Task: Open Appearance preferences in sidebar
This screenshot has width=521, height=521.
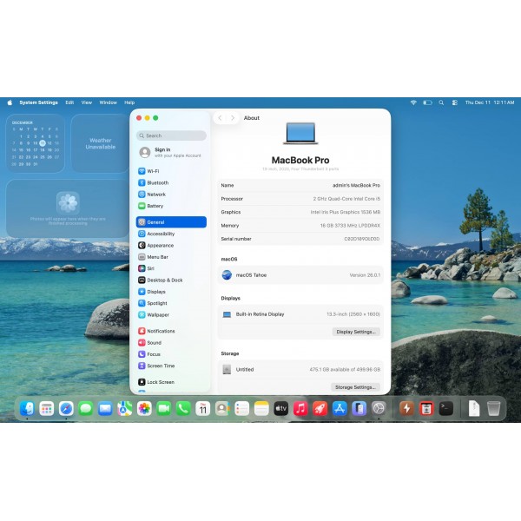Action: point(160,246)
